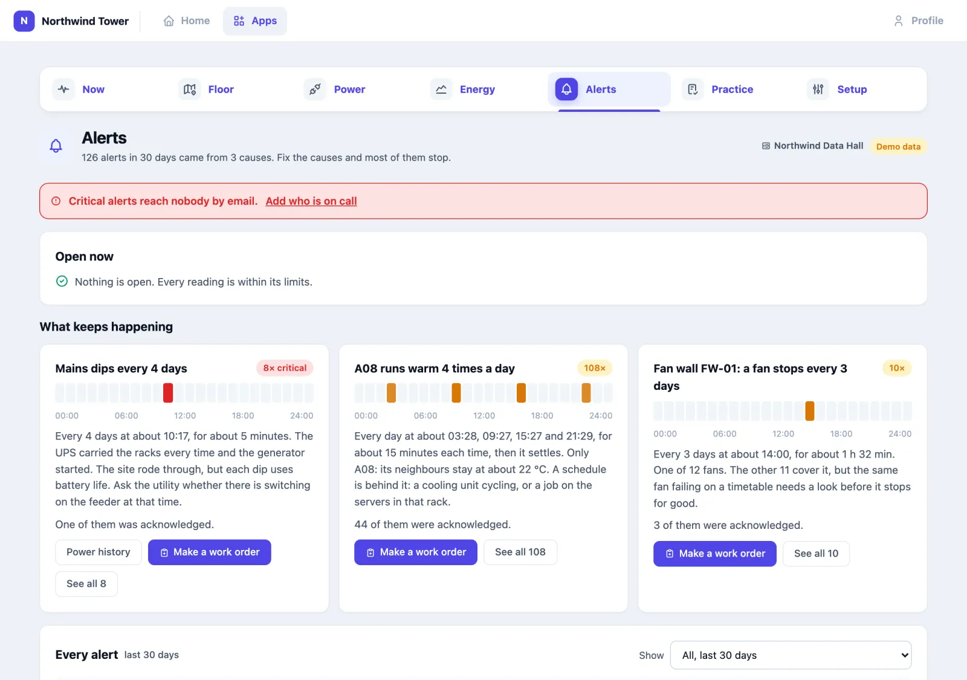Click the Apps grid icon

[x=239, y=21]
